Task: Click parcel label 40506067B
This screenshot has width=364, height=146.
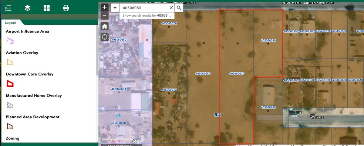Action: (x=169, y=90)
